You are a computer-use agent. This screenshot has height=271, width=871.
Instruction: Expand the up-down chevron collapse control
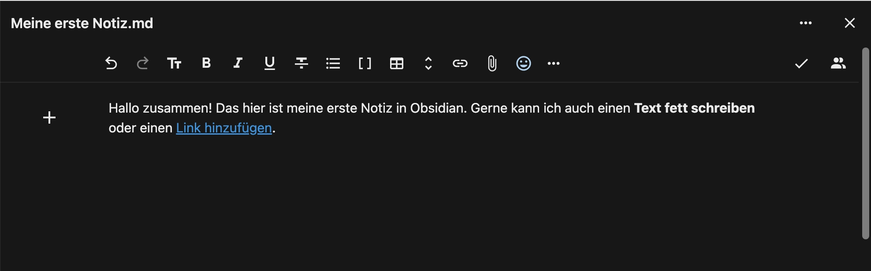click(428, 63)
